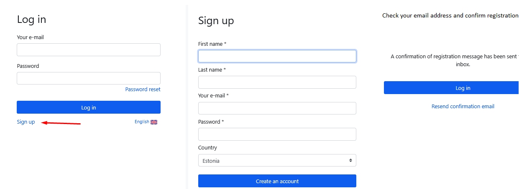Open the Password reset link
Viewport: 519px width, 189px height.
[143, 90]
